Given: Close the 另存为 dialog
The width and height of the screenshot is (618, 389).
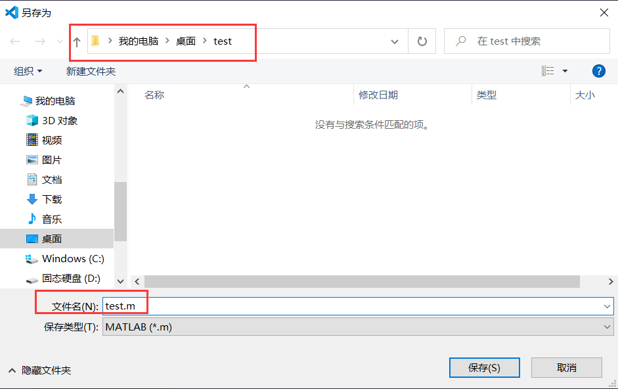Looking at the screenshot, I should point(604,12).
